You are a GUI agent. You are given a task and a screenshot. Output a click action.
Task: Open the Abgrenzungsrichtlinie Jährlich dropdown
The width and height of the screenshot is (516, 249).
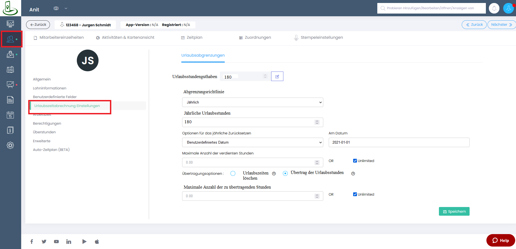click(252, 102)
